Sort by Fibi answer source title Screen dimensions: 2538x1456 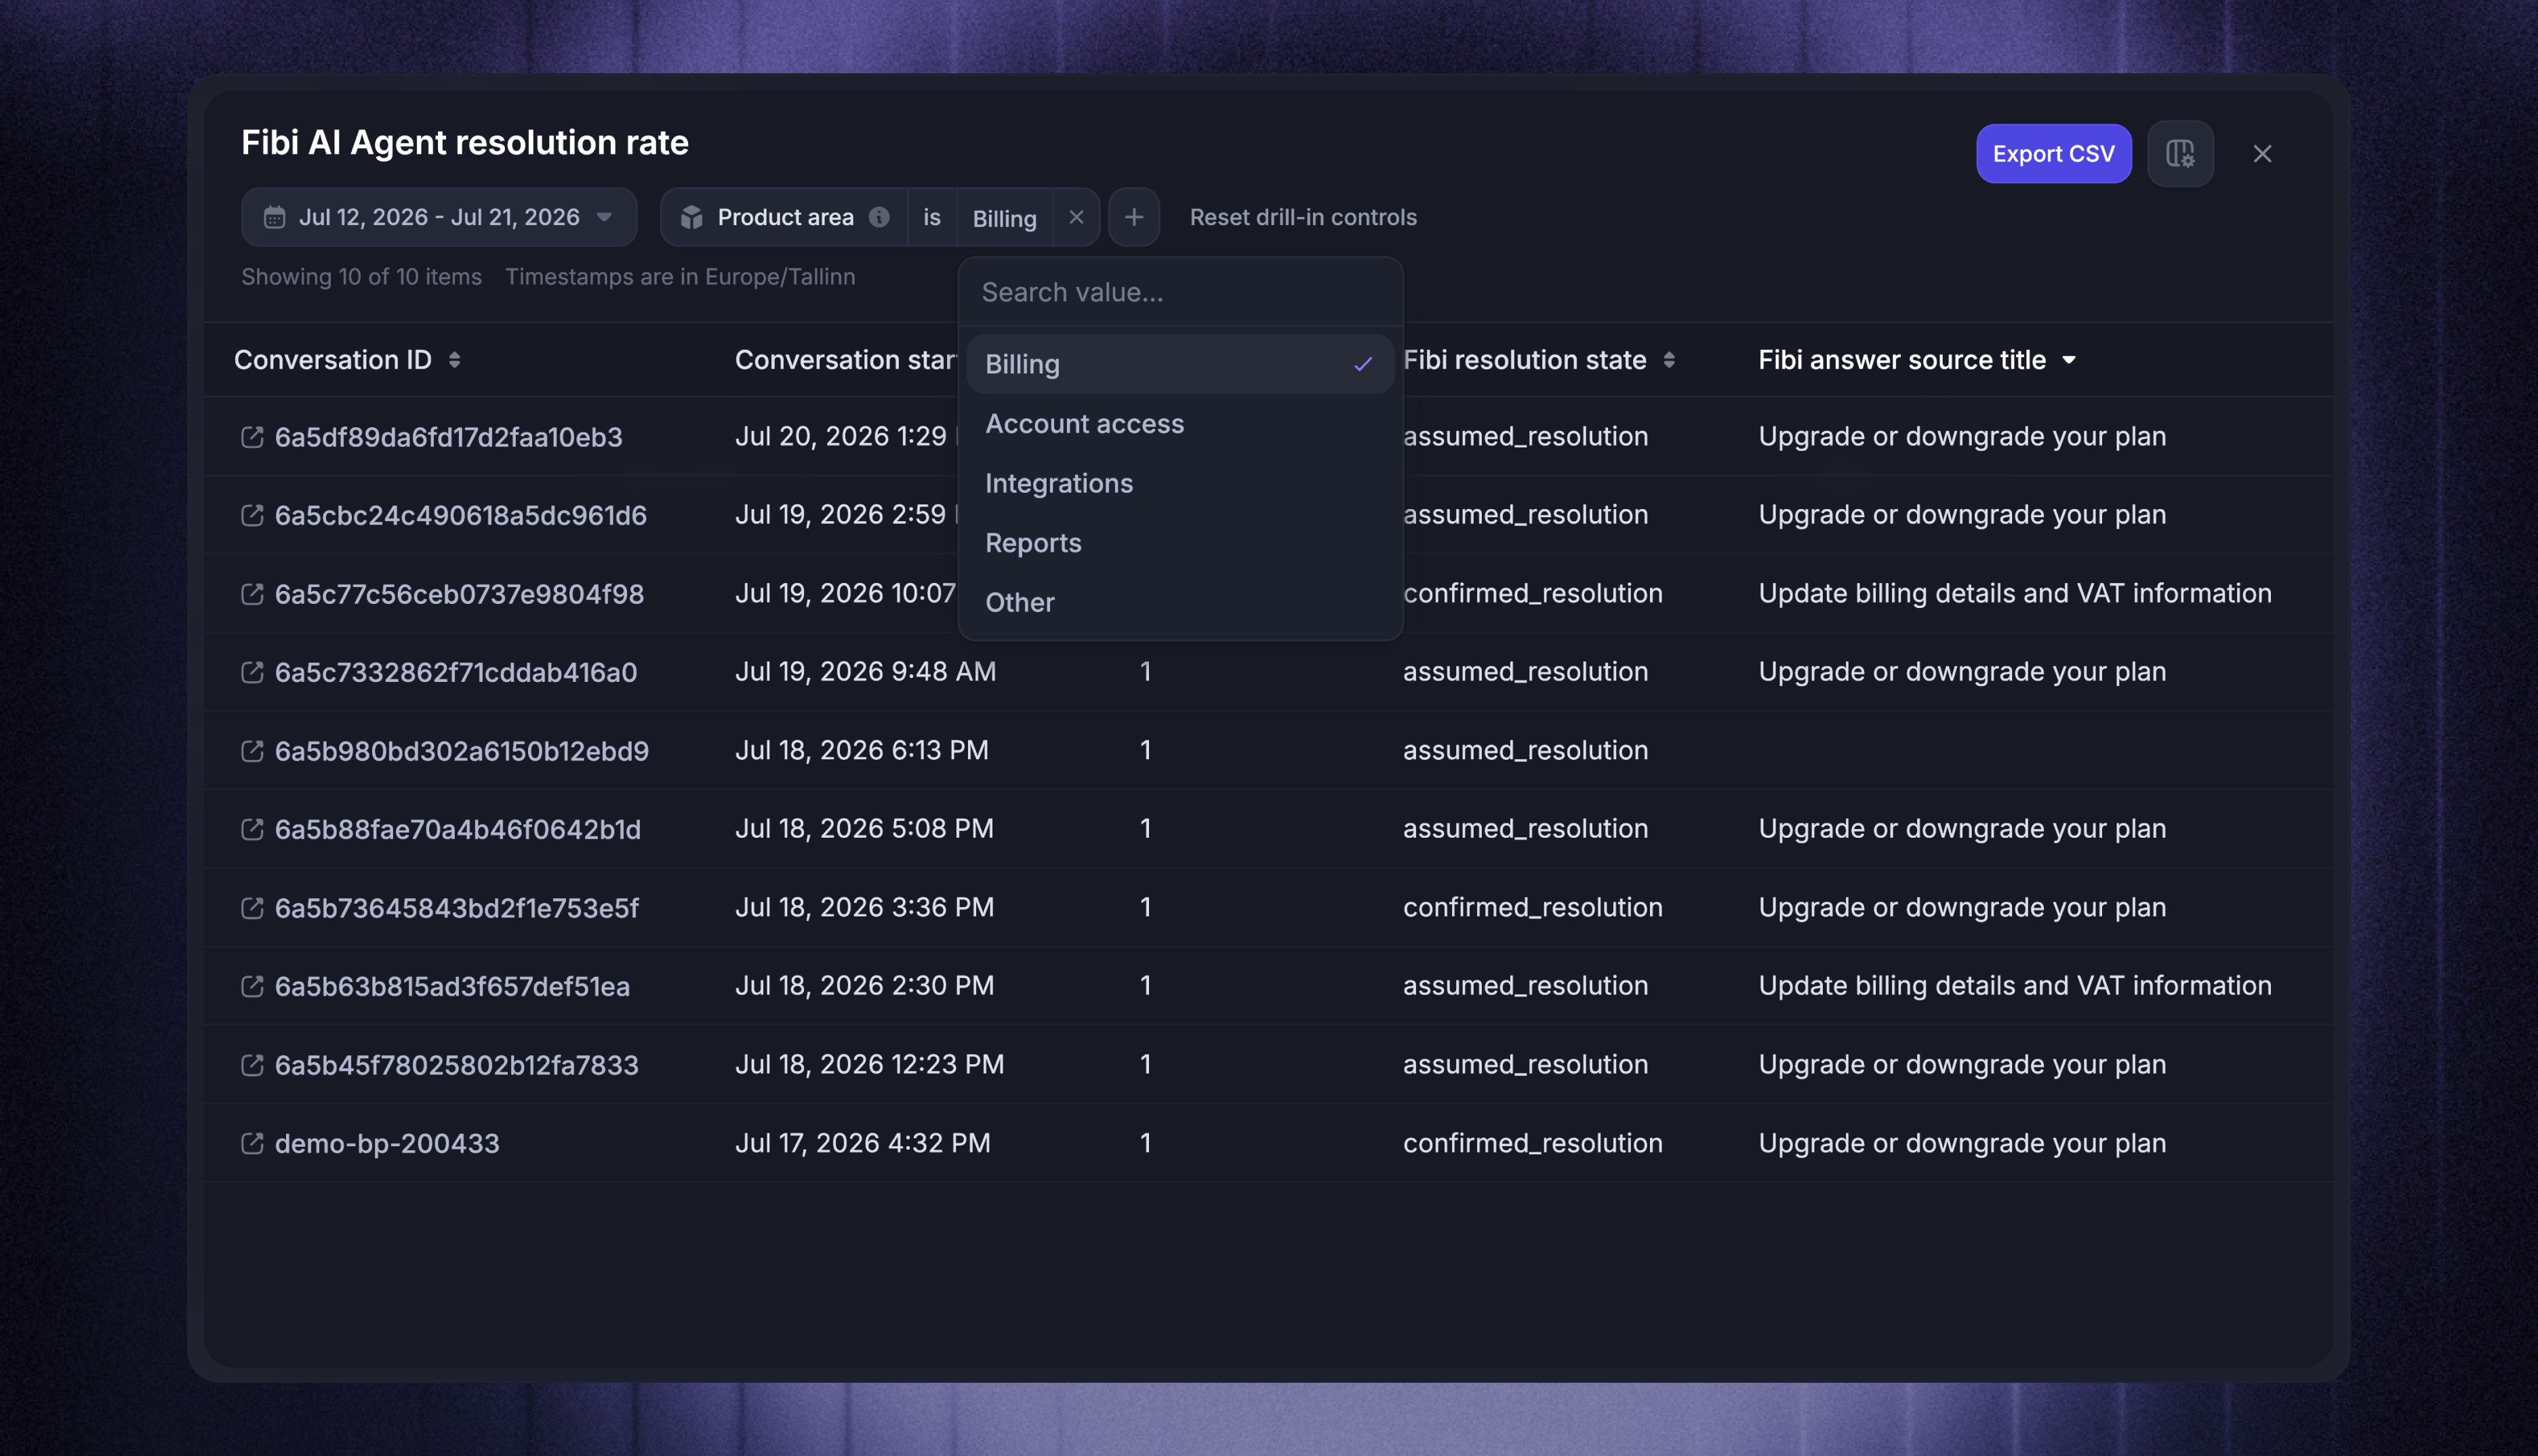[2069, 360]
